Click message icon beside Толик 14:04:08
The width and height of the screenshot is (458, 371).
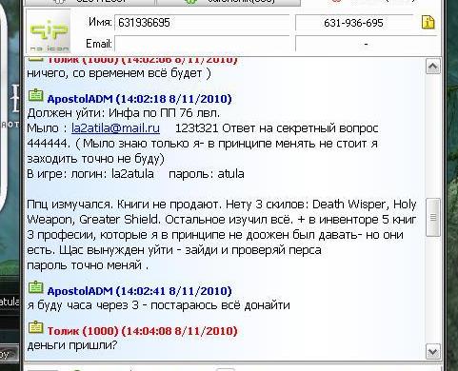pos(35,327)
